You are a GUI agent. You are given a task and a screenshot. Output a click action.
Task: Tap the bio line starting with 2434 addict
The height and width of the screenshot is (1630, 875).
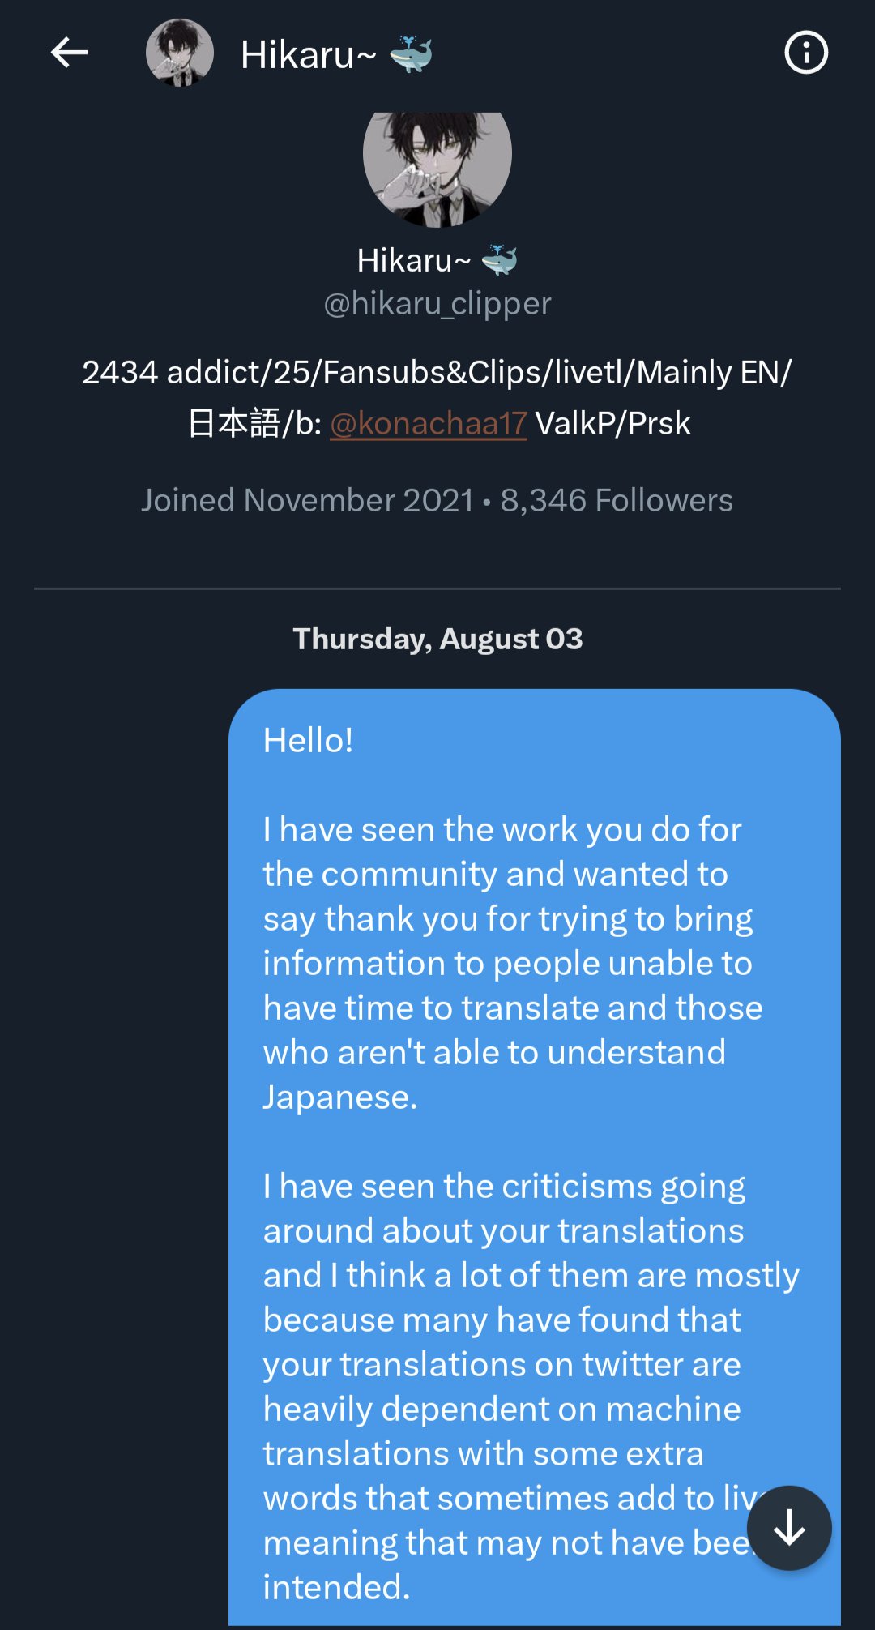[x=437, y=373]
